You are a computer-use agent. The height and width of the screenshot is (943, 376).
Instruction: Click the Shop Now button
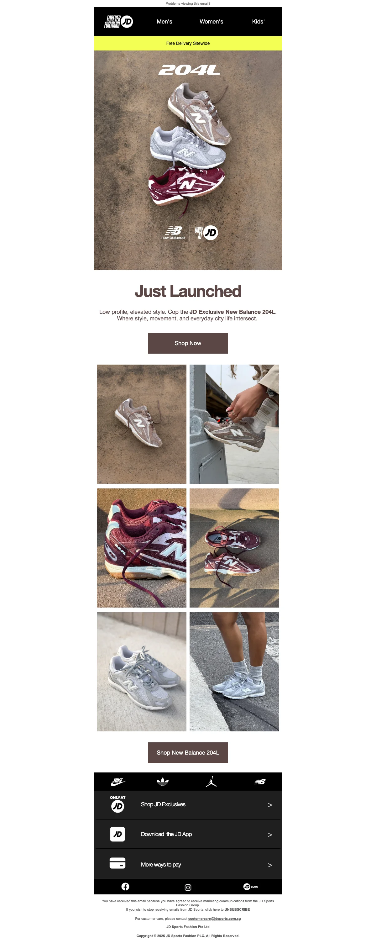(x=188, y=343)
